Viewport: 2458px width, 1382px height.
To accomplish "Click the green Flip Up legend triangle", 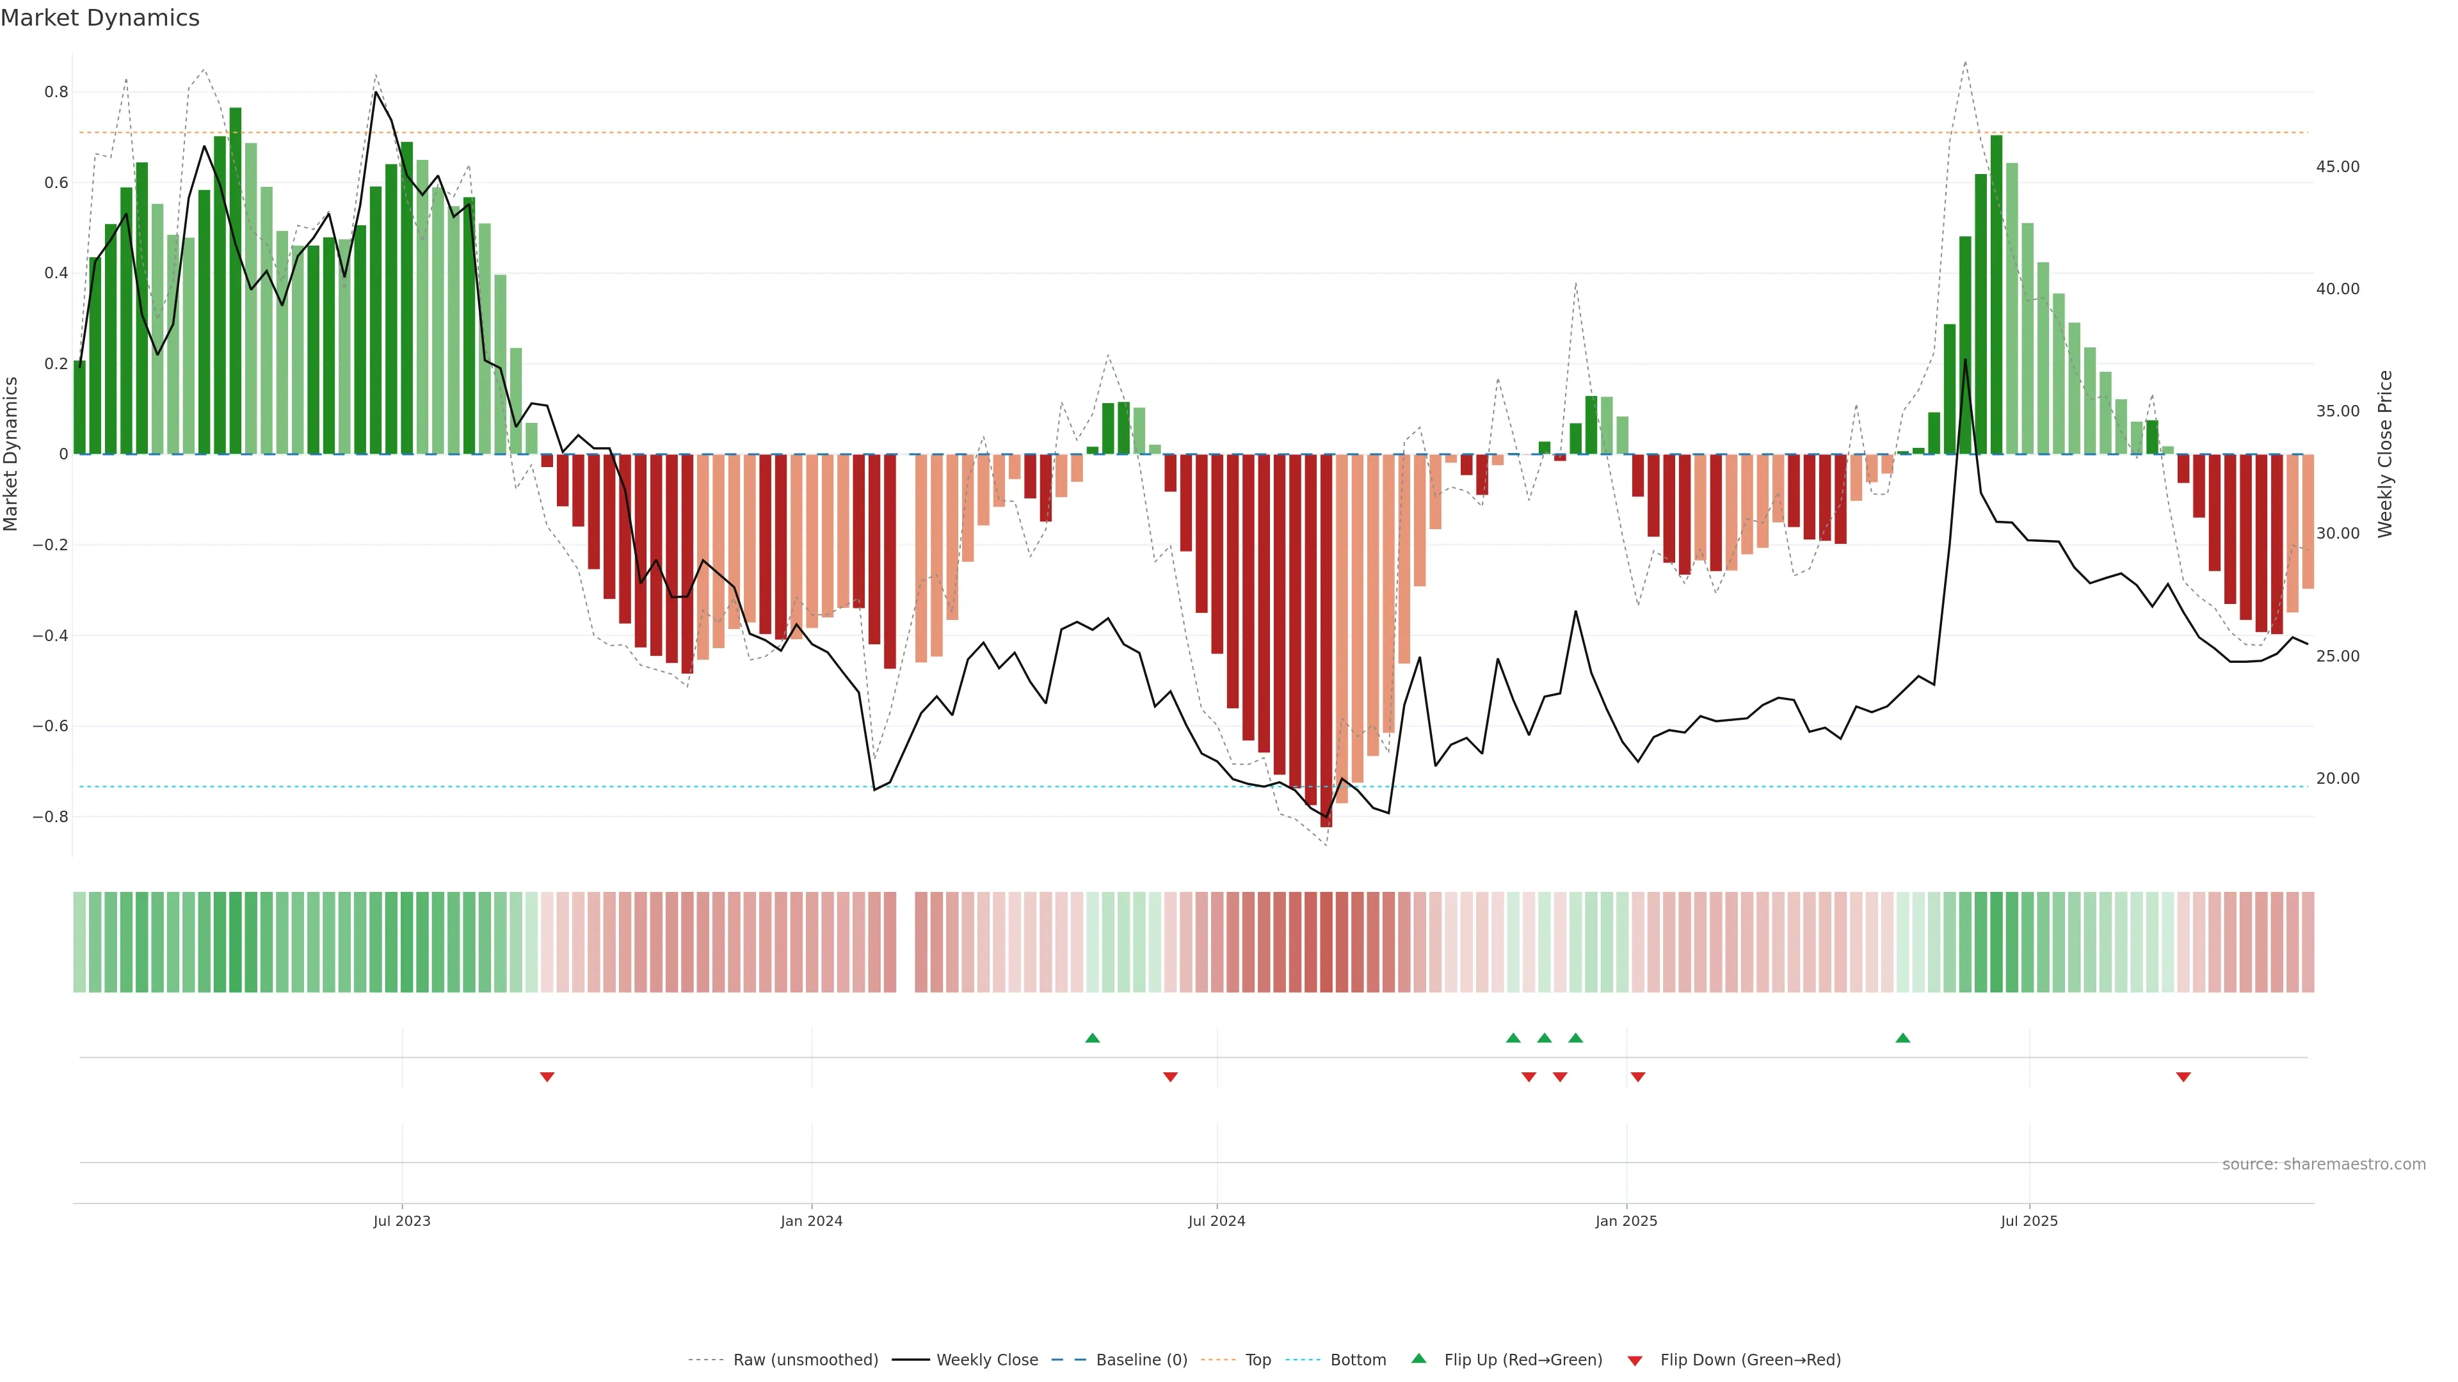I will coord(1419,1358).
